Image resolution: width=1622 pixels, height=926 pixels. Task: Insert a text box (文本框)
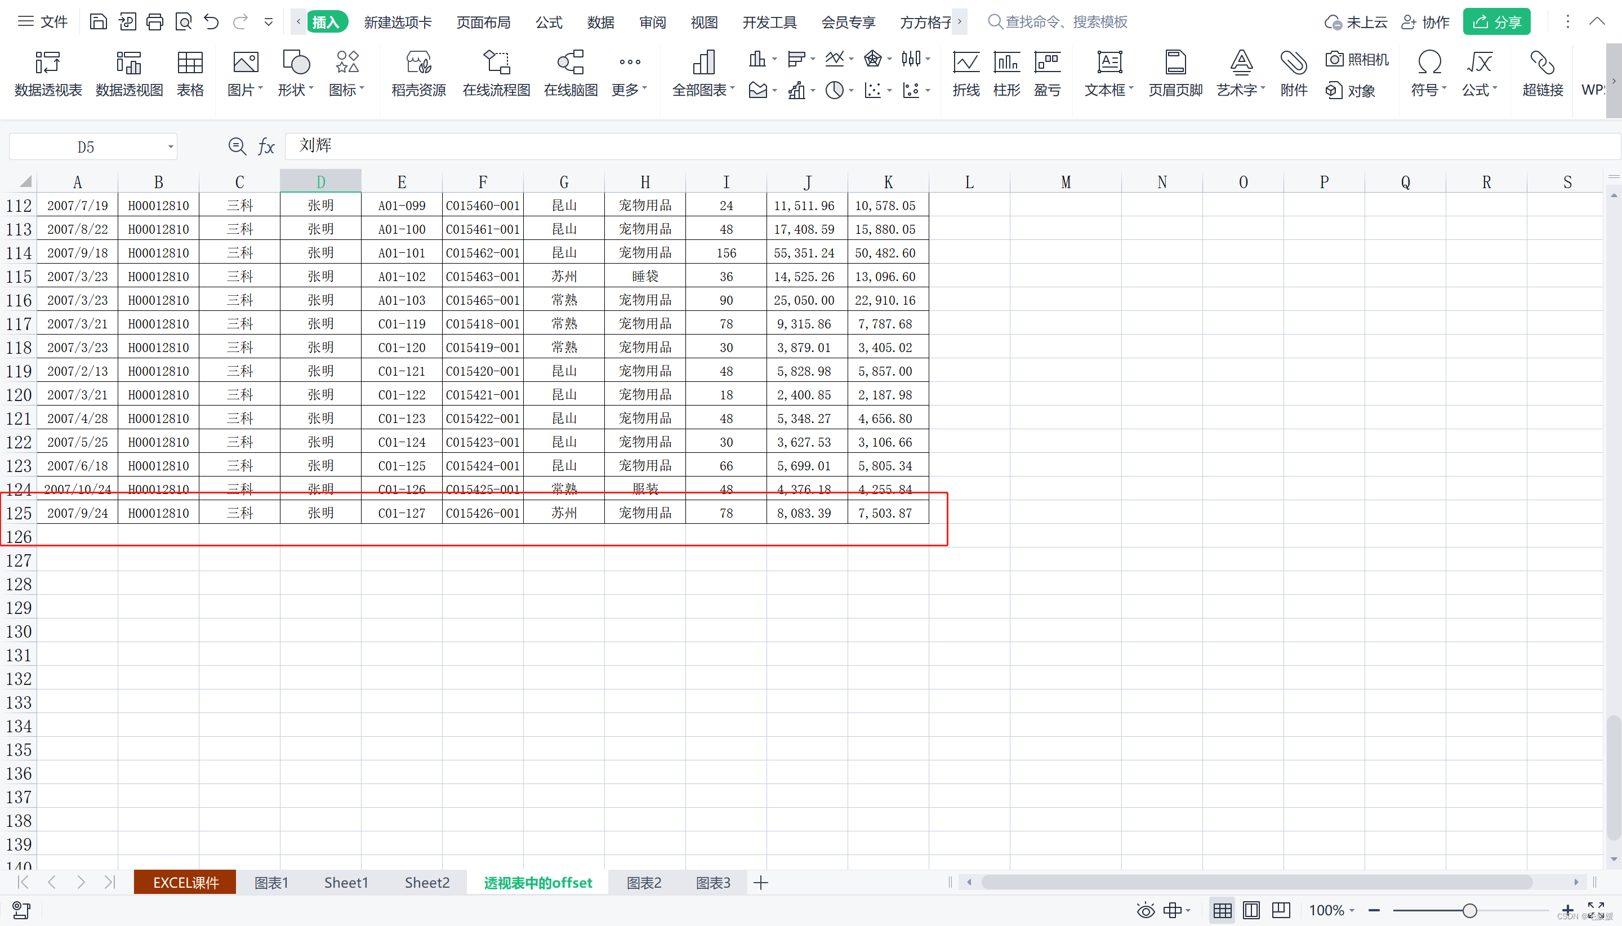1109,74
